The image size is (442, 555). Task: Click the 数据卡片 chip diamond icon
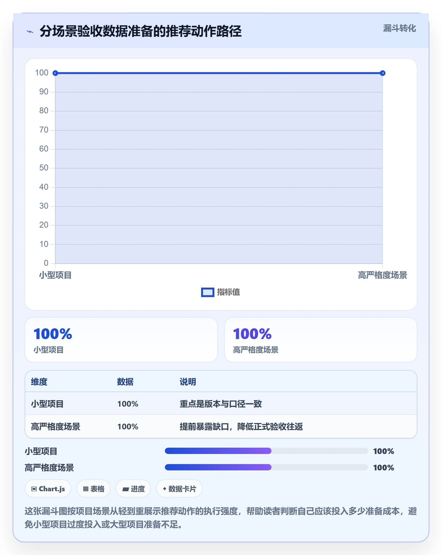point(164,489)
